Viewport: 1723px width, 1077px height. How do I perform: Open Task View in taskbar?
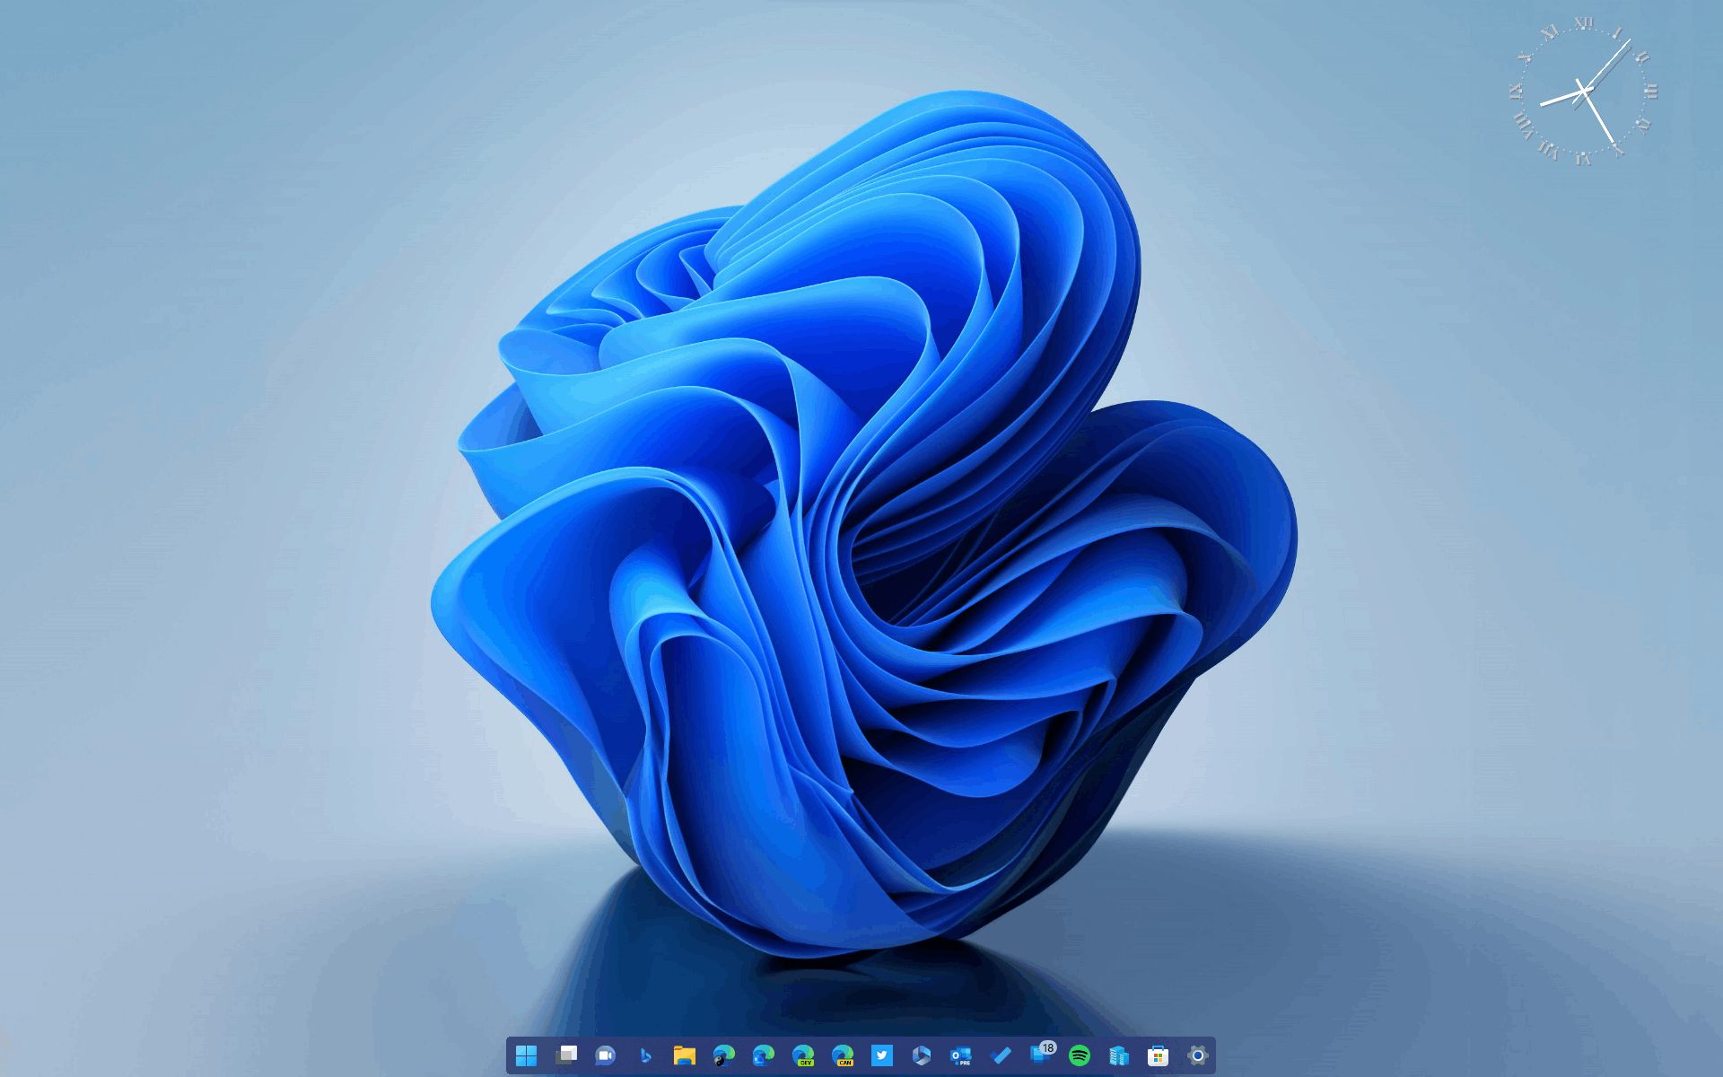566,1055
